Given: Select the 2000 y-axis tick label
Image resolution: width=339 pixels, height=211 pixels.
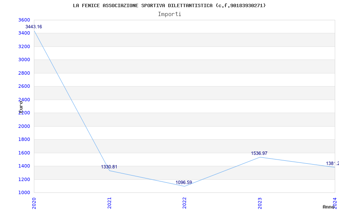Looking at the screenshot, I should (24, 126).
